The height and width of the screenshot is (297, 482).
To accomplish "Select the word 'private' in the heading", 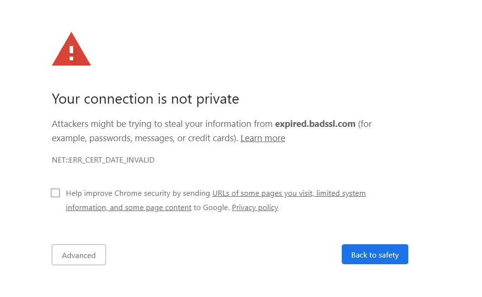I will click(x=218, y=99).
